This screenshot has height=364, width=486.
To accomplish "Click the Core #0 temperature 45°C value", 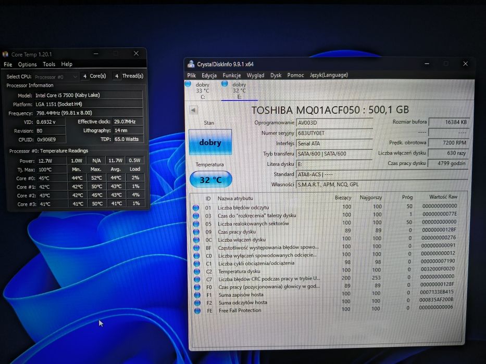I will (52, 178).
